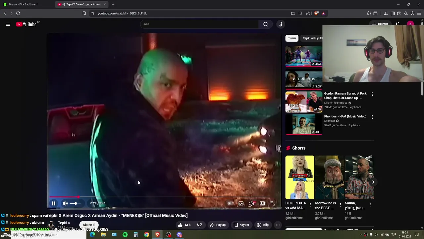Open options for Gordon Ramsay video
Image resolution: width=424 pixels, height=239 pixels.
tap(372, 94)
